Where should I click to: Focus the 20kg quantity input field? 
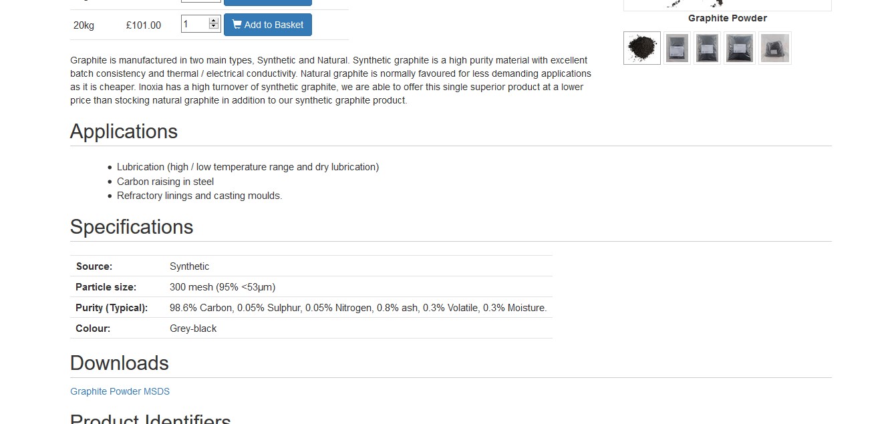(194, 24)
